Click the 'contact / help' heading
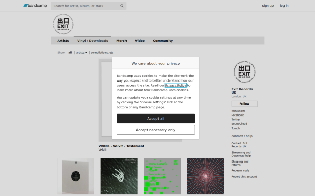Image resolution: width=315 pixels, height=196 pixels. pyautogui.click(x=242, y=136)
